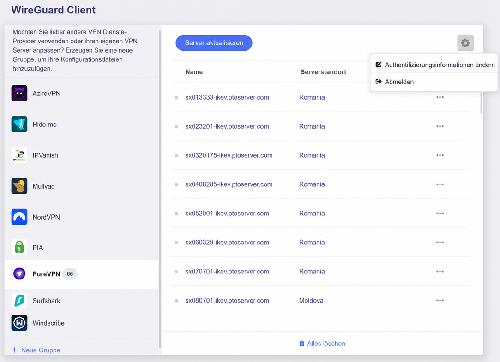Viewport: 500px width, 362px height.
Task: Select the PIA group
Action: tap(81, 247)
